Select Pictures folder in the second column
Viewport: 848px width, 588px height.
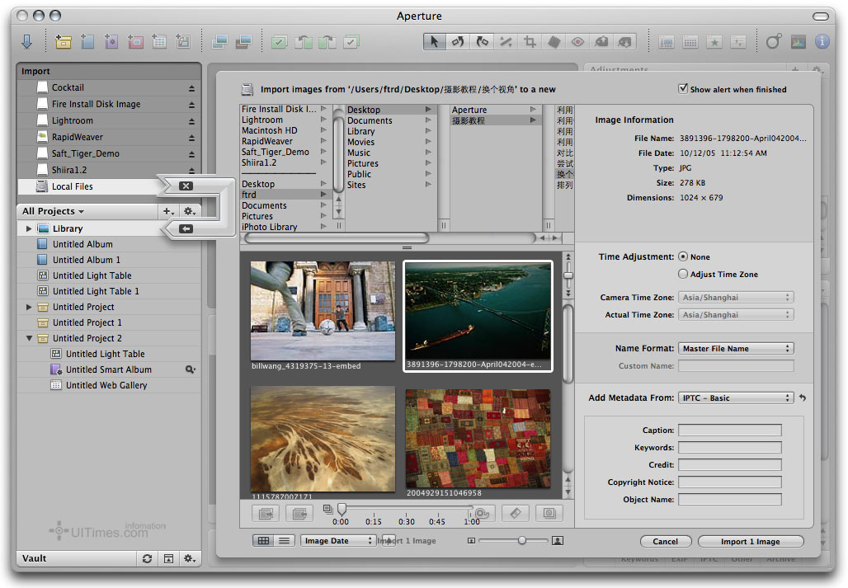point(389,163)
